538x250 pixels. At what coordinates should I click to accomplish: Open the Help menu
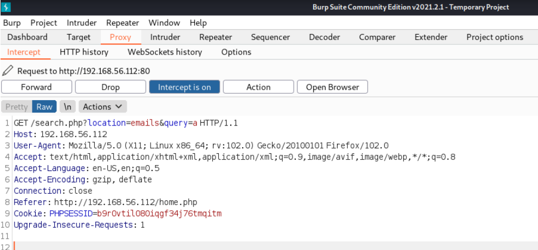pyautogui.click(x=198, y=23)
